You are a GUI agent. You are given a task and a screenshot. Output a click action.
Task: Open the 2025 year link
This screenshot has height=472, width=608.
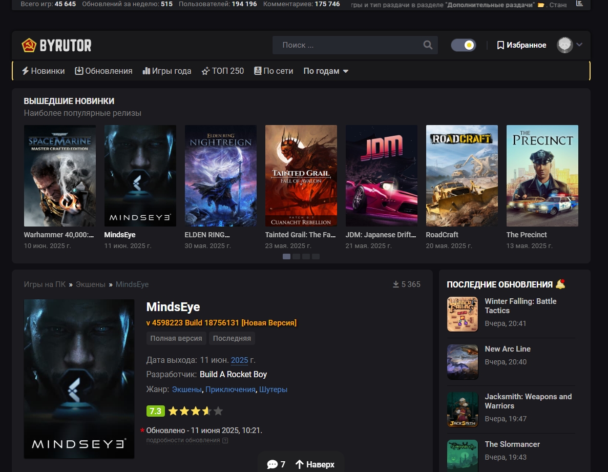click(239, 360)
